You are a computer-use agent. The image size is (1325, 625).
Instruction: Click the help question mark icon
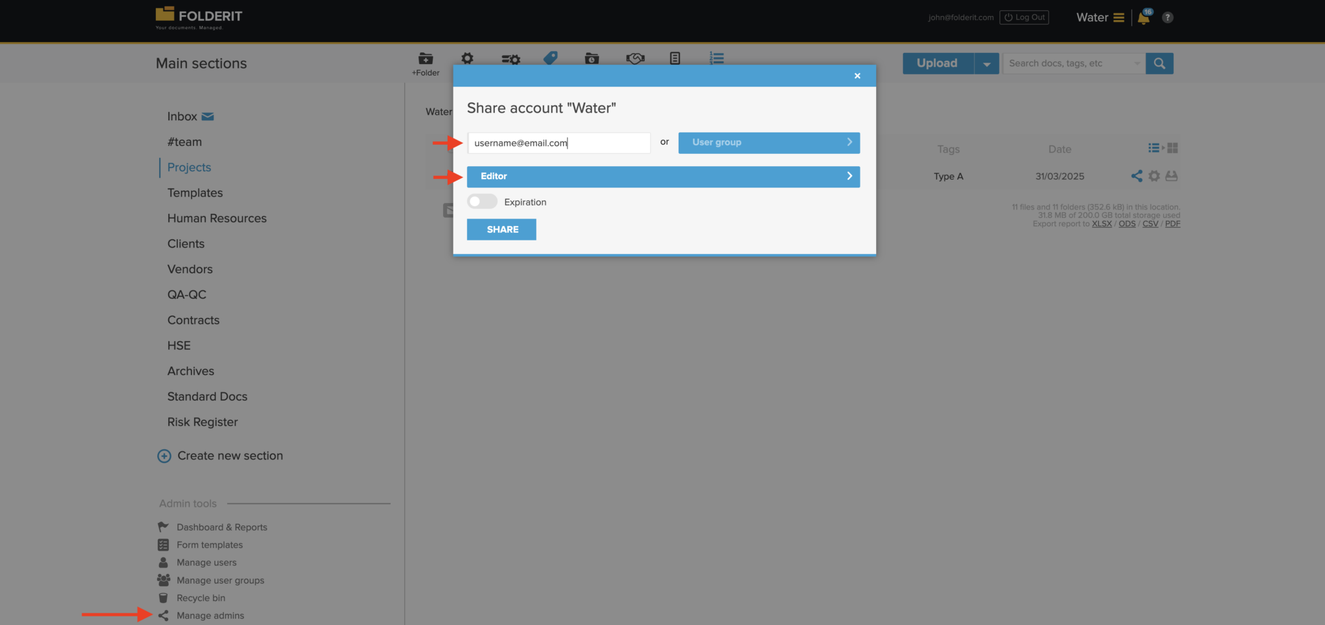1168,17
